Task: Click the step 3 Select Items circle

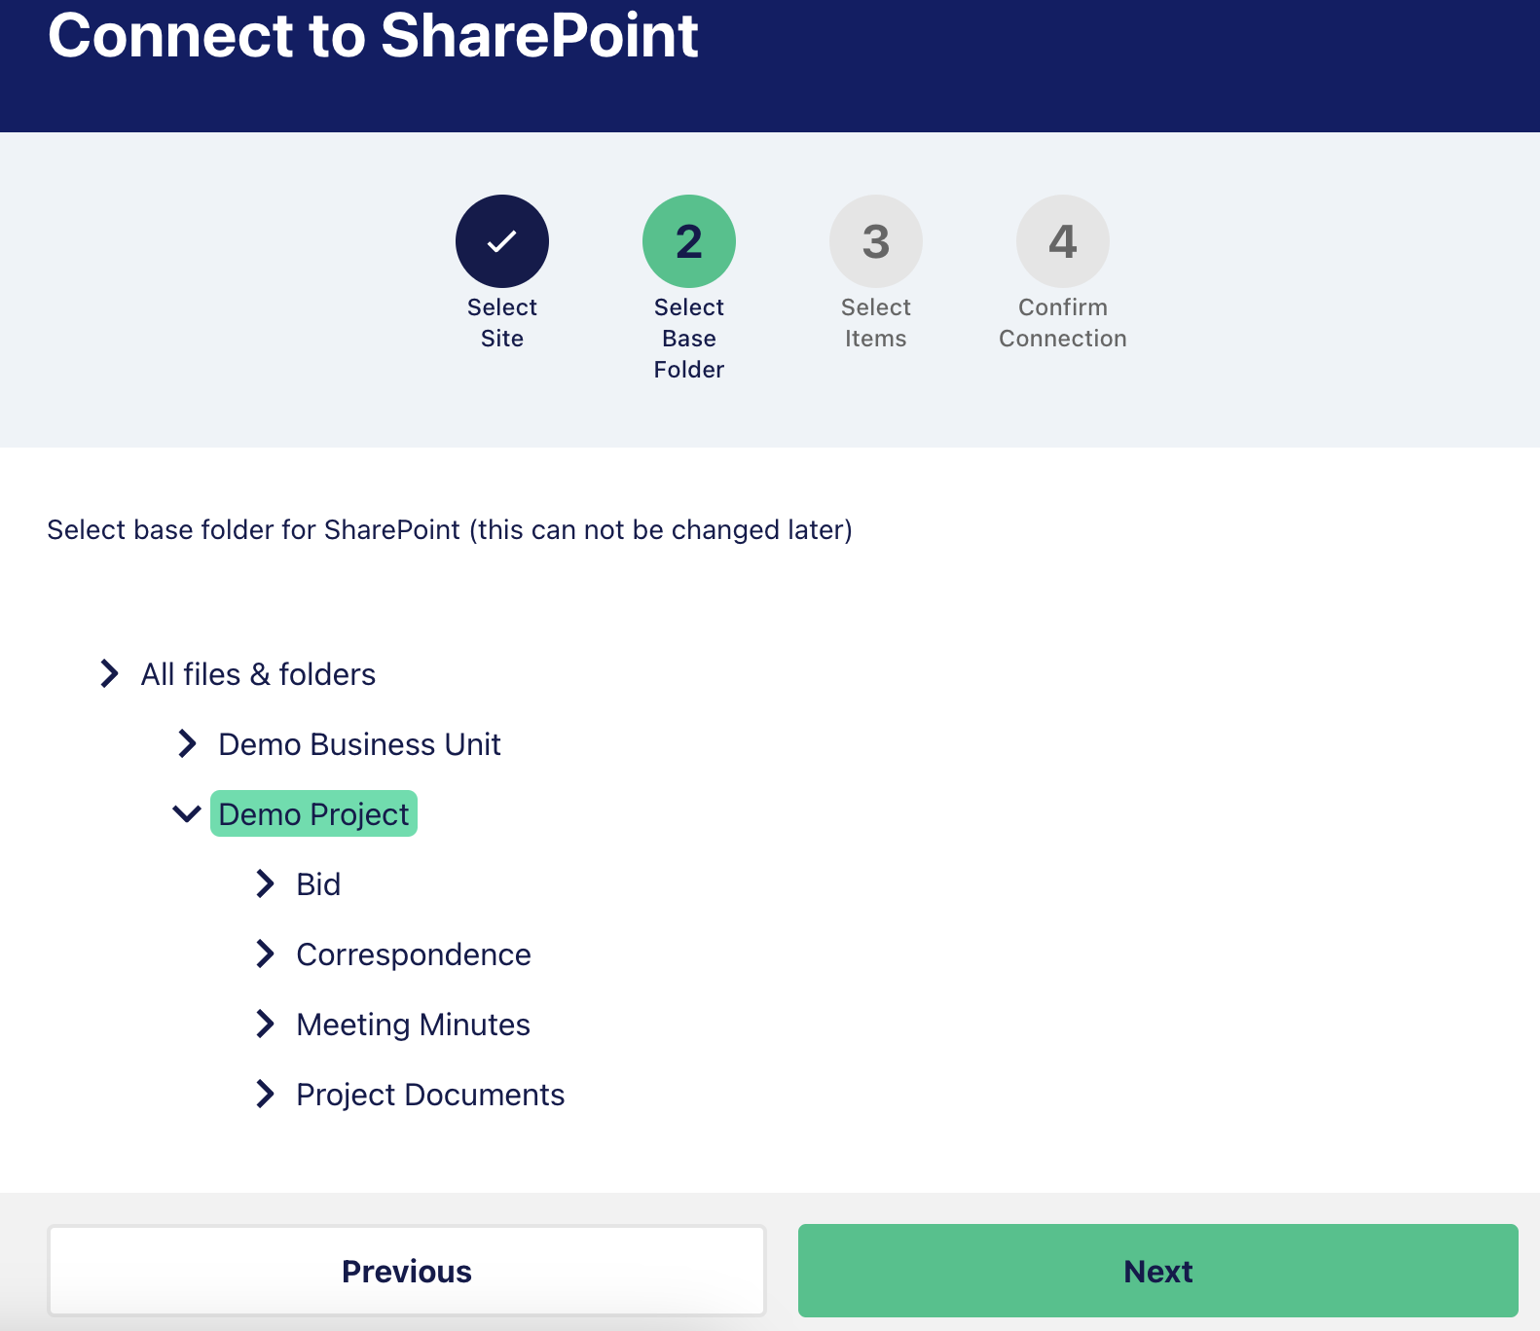Action: (876, 241)
